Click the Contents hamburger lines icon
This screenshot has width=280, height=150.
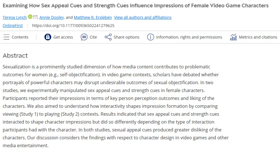tap(6, 37)
